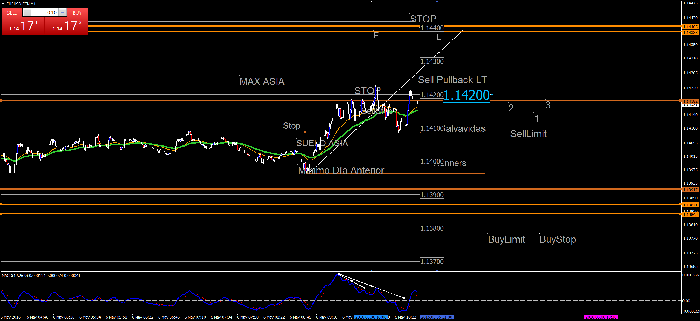Click the orange 1.13917 price tag
The height and width of the screenshot is (321, 700).
tap(690, 190)
